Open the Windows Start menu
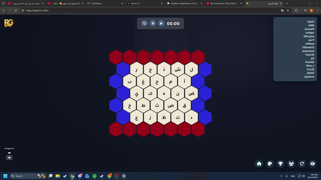This screenshot has width=321, height=180. pos(5,176)
